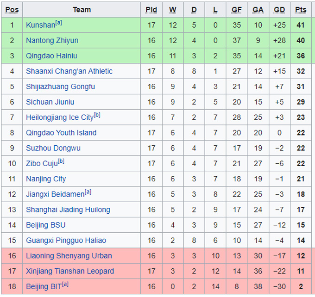Click Jiangxi Beidamen team link
Viewport: 315px width, 297px height.
(55, 194)
